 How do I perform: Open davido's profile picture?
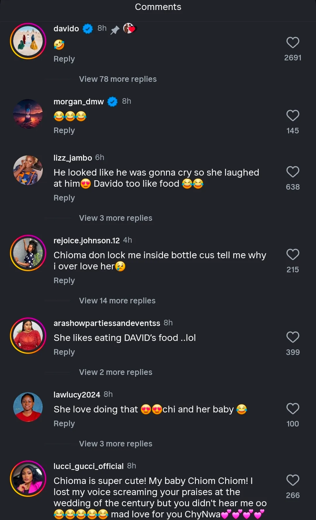click(x=28, y=41)
